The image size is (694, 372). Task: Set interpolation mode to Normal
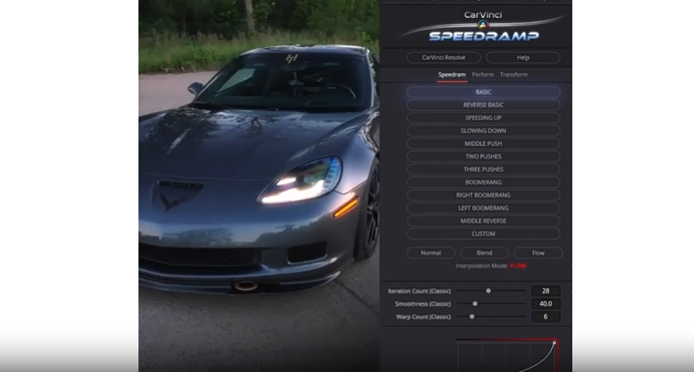click(x=430, y=253)
